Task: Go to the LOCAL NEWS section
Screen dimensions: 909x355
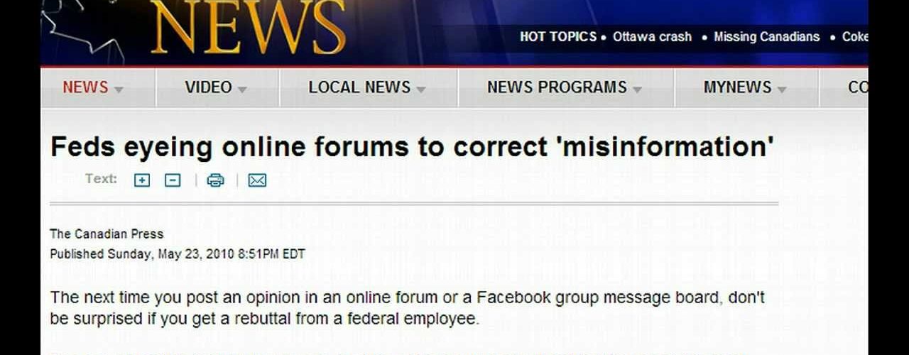Action: tap(359, 87)
